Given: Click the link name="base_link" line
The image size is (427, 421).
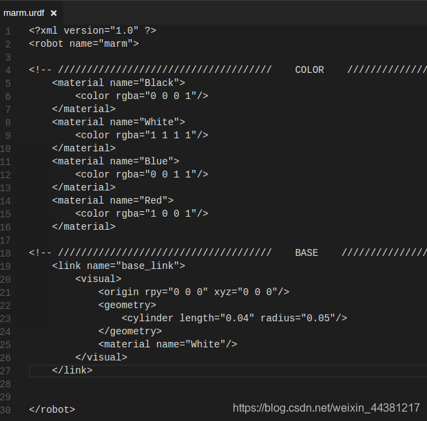Looking at the screenshot, I should [x=118, y=266].
